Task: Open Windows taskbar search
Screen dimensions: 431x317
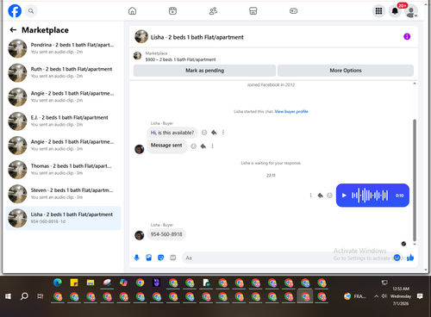Action: pyautogui.click(x=24, y=296)
